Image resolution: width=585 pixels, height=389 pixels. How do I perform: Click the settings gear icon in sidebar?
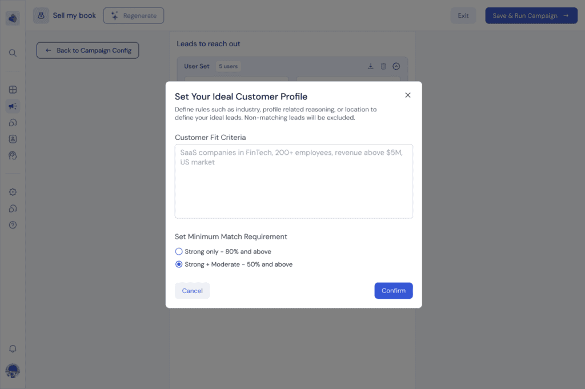(x=13, y=192)
